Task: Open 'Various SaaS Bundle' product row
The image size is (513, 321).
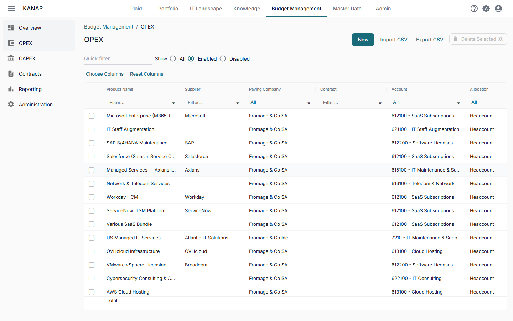Action: [x=129, y=224]
